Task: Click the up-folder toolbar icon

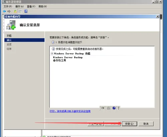Action: point(15,11)
